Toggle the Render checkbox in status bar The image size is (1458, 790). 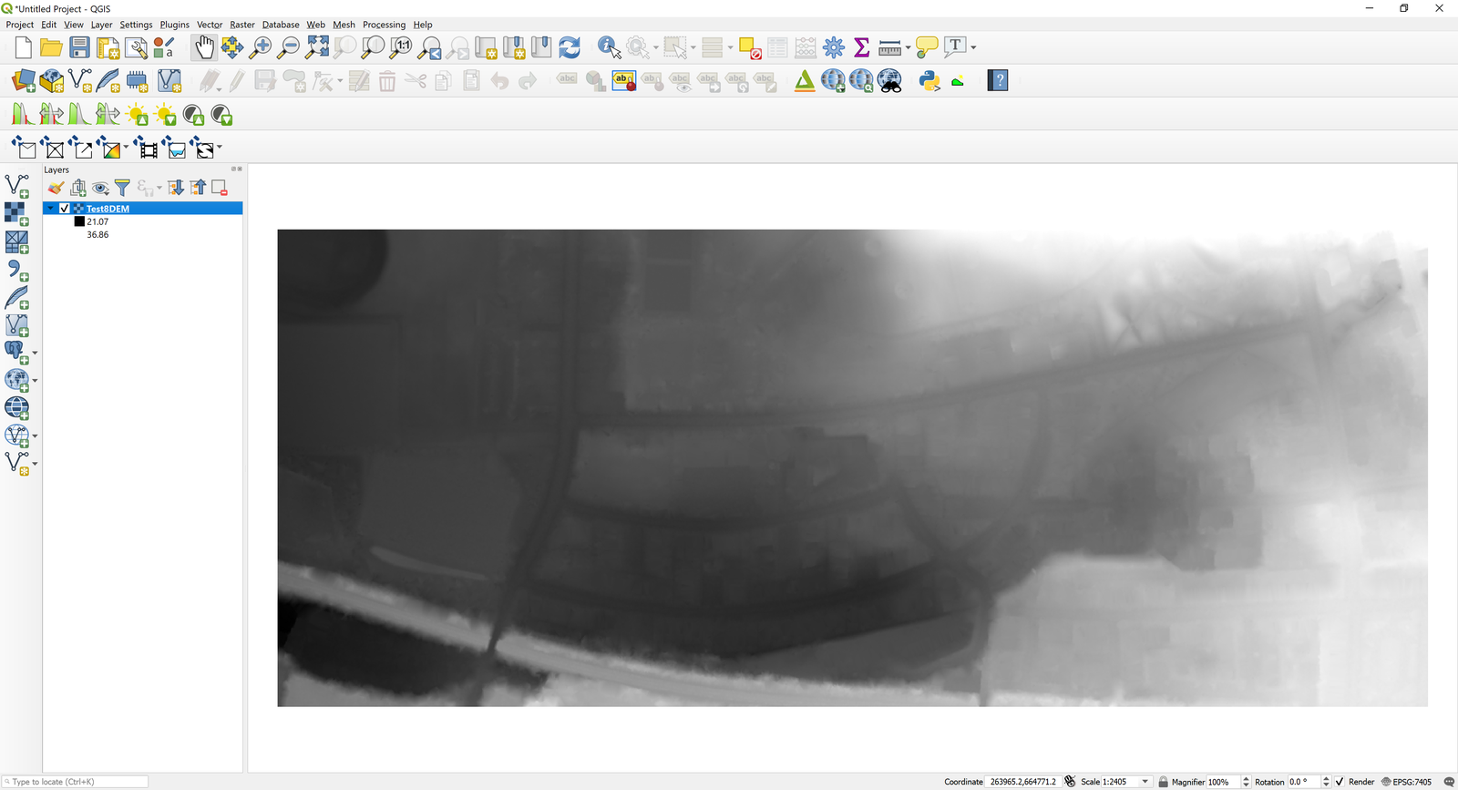1340,782
